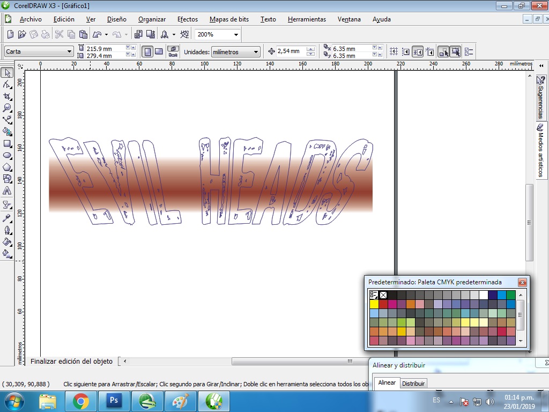549x412 pixels.
Task: Select the Smart Fill tool
Action: tap(7, 132)
